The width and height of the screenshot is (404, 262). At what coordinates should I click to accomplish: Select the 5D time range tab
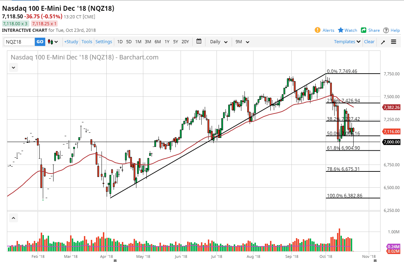pyautogui.click(x=128, y=41)
